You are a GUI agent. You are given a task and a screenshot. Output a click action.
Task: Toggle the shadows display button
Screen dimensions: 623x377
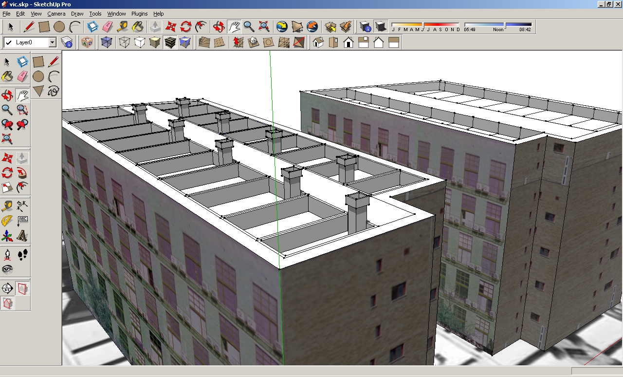381,26
